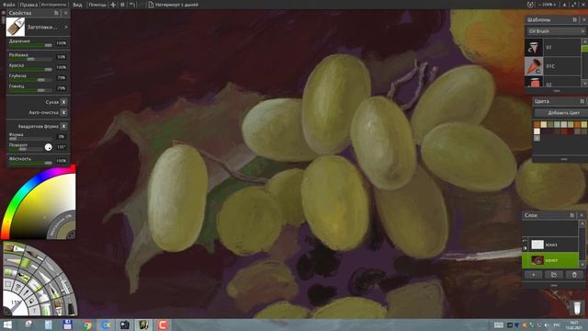
Task: Select the 01C oil brush template
Action: click(x=552, y=66)
